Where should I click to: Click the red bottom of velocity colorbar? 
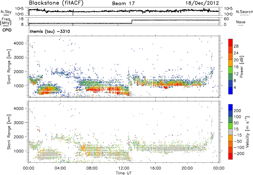click(x=231, y=156)
